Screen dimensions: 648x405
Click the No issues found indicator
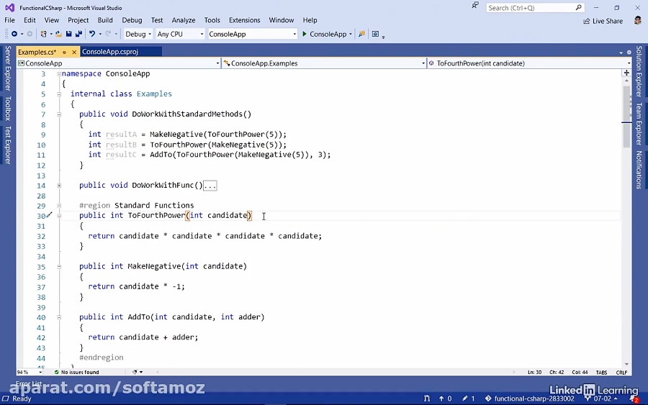point(77,372)
